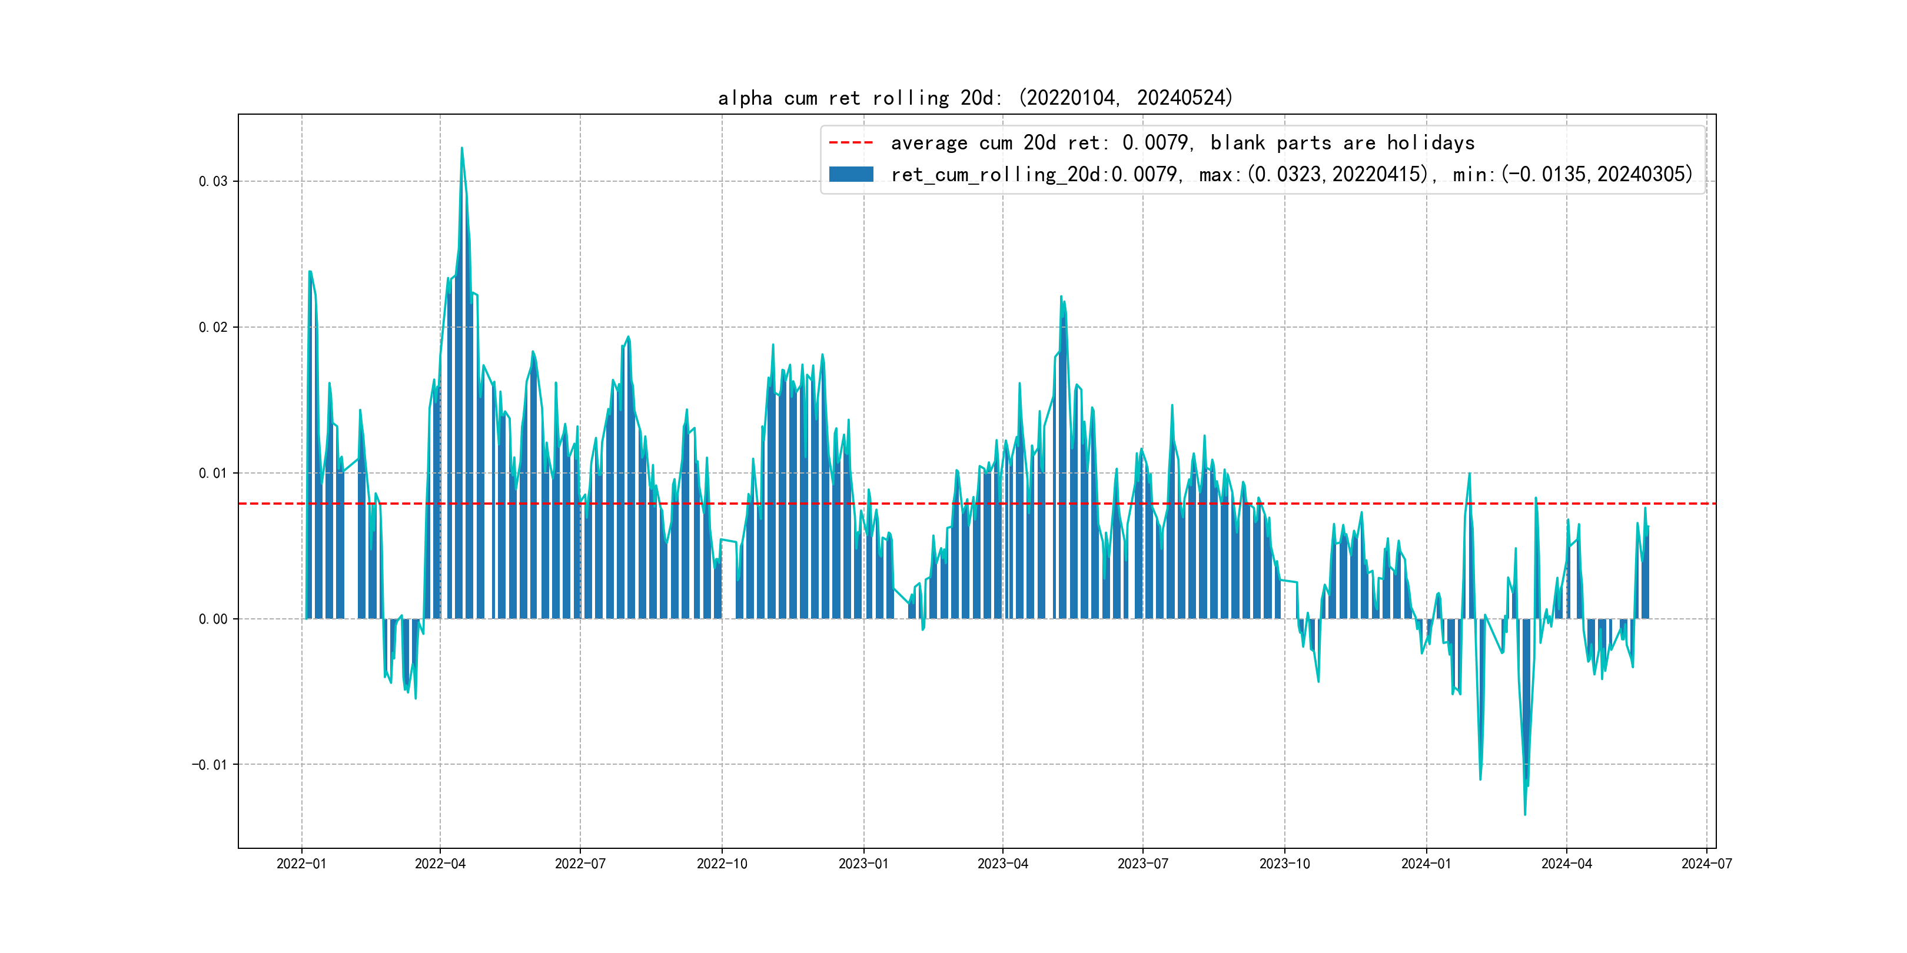Click the 2022-07 x-axis label

580,864
